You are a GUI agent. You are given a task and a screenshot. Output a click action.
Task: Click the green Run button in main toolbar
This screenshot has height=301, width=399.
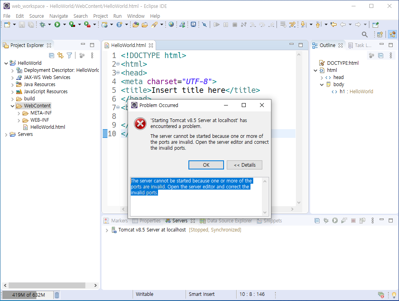pyautogui.click(x=57, y=24)
